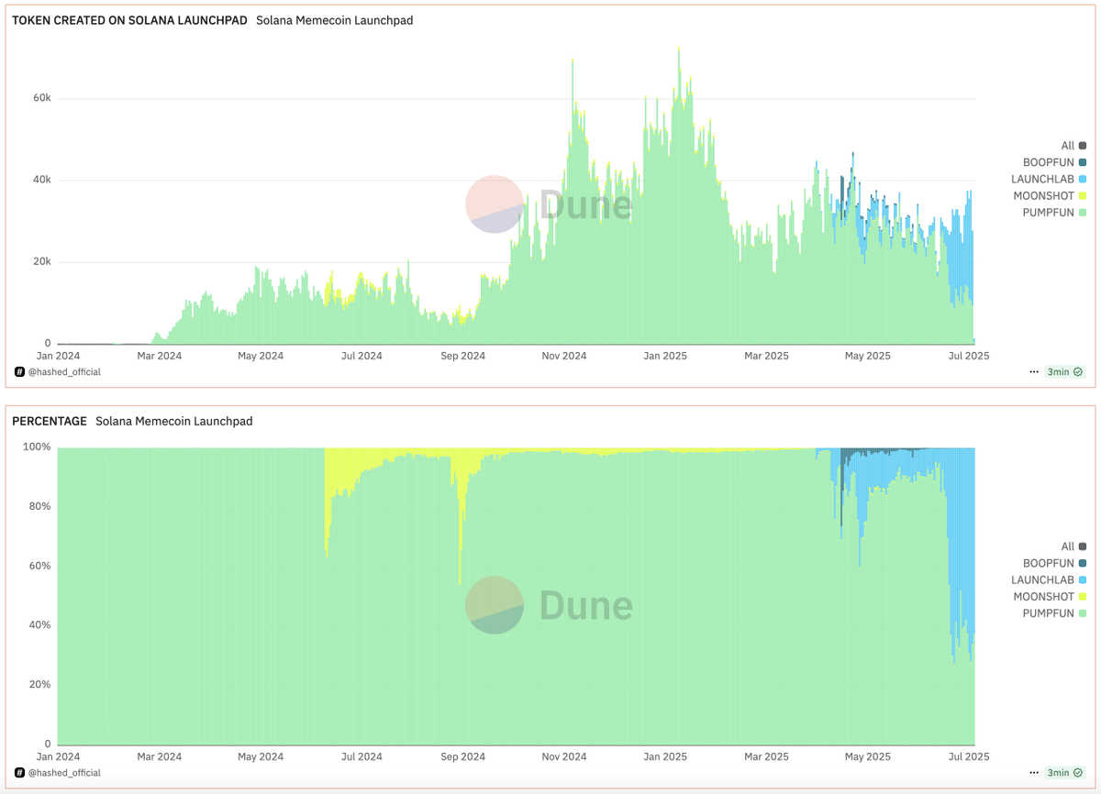Open the PERCENTAGE chart title
The height and width of the screenshot is (794, 1101).
[x=50, y=421]
